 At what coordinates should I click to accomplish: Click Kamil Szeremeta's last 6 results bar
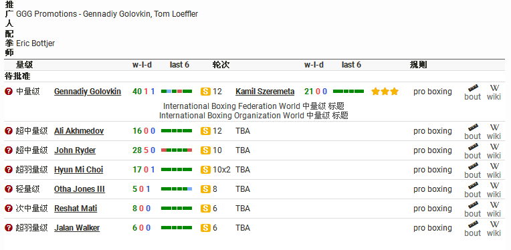(348, 92)
